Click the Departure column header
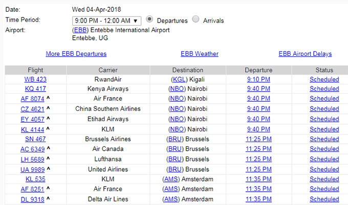Image resolution: width=348 pixels, height=205 pixels. [258, 70]
